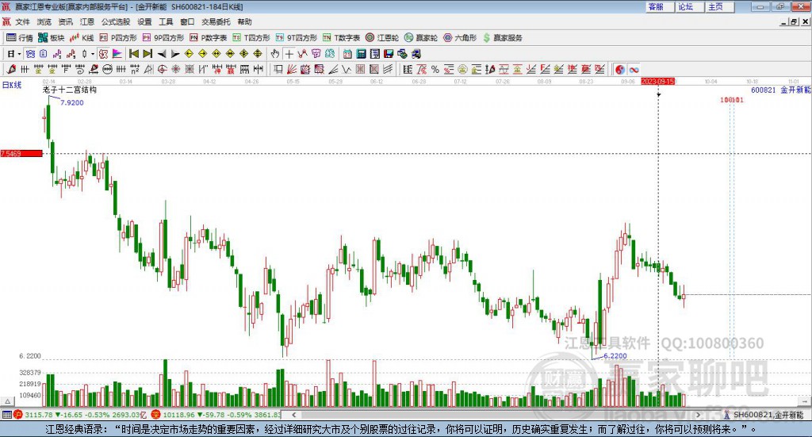
Task: Toggle the crosshair cursor tool
Action: click(289, 54)
